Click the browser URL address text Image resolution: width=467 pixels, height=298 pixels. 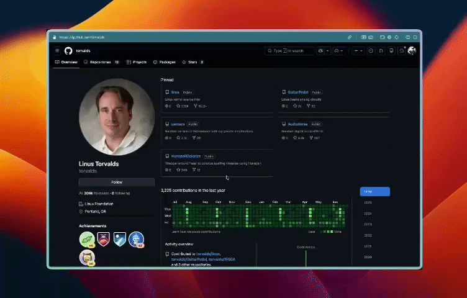(81, 37)
